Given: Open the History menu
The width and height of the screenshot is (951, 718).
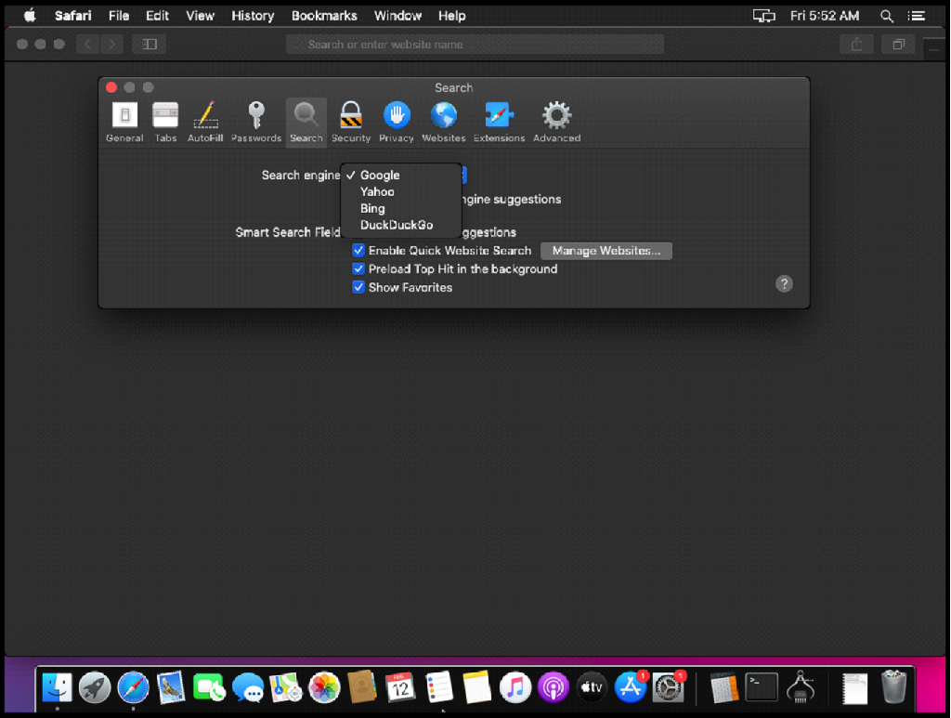Looking at the screenshot, I should click(253, 16).
